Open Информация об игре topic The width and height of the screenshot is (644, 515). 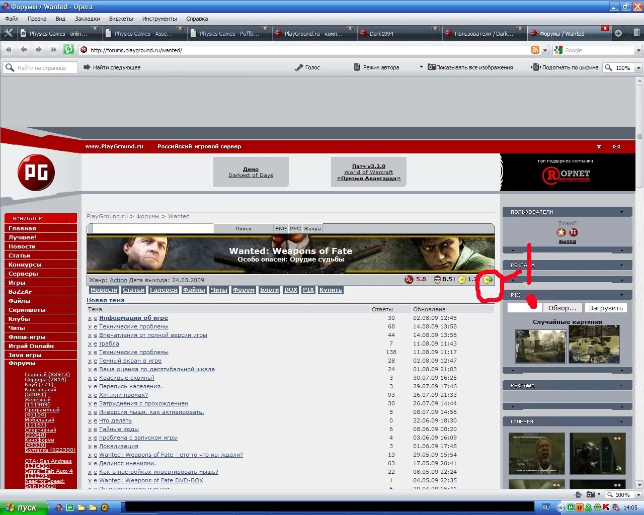(133, 318)
